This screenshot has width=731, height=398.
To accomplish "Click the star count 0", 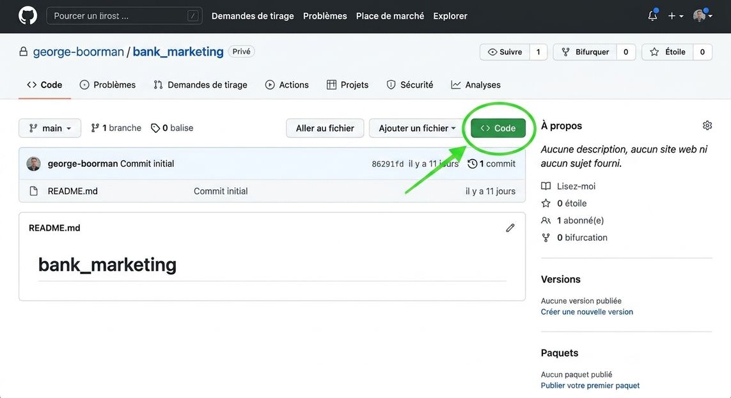I will point(702,52).
